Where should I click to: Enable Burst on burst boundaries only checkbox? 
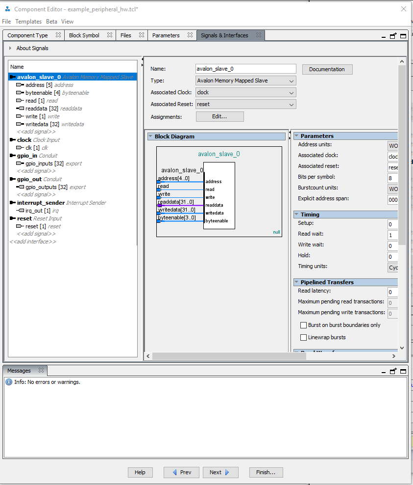tap(304, 325)
